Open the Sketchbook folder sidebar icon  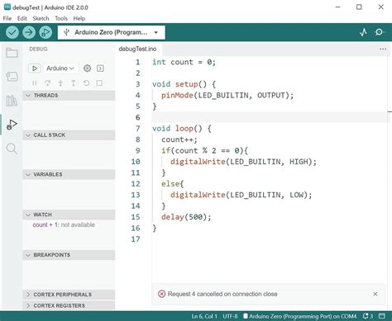(12, 53)
